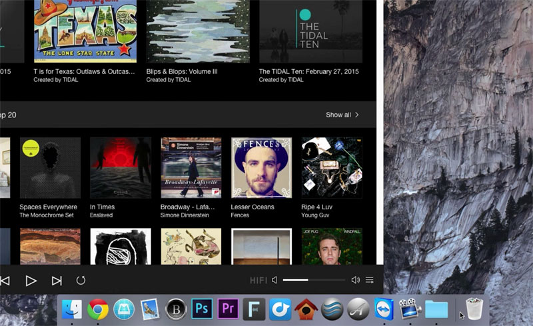Open the Trash in the dock
The width and height of the screenshot is (533, 326).
pyautogui.click(x=474, y=309)
